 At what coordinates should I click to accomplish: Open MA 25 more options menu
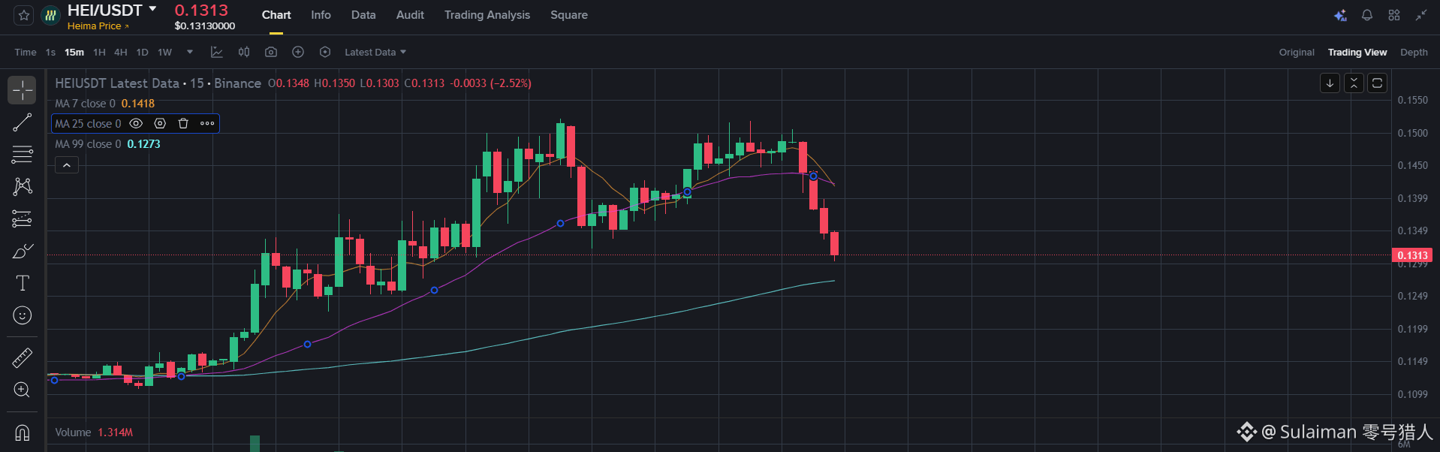click(x=207, y=123)
